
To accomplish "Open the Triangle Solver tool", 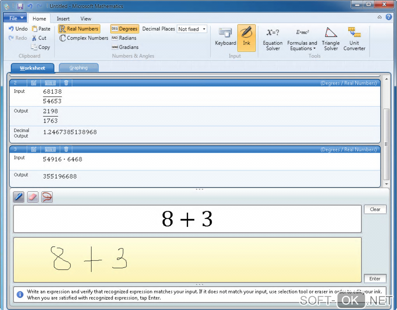I will tap(331, 39).
